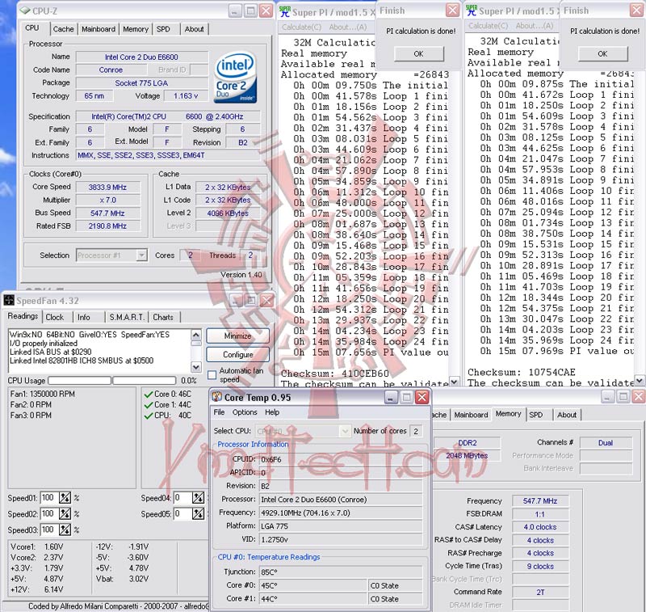Open the S.M.A.R.T. tab in SpeedFan
This screenshot has width=646, height=612.
coord(127,317)
